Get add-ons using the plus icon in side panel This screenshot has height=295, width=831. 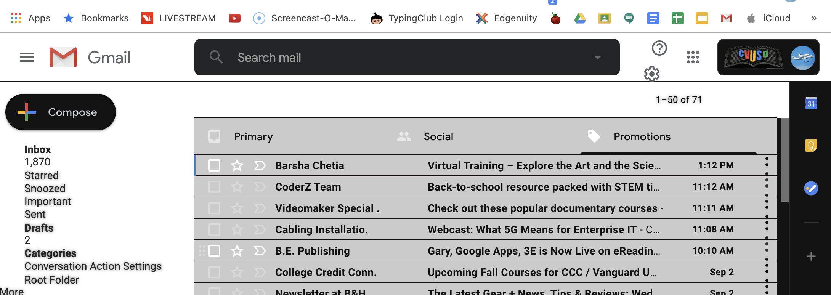[810, 256]
